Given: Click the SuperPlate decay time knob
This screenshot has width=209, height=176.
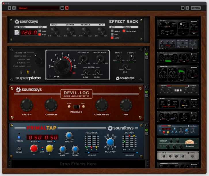Looking at the screenshot, I should tap(62, 66).
